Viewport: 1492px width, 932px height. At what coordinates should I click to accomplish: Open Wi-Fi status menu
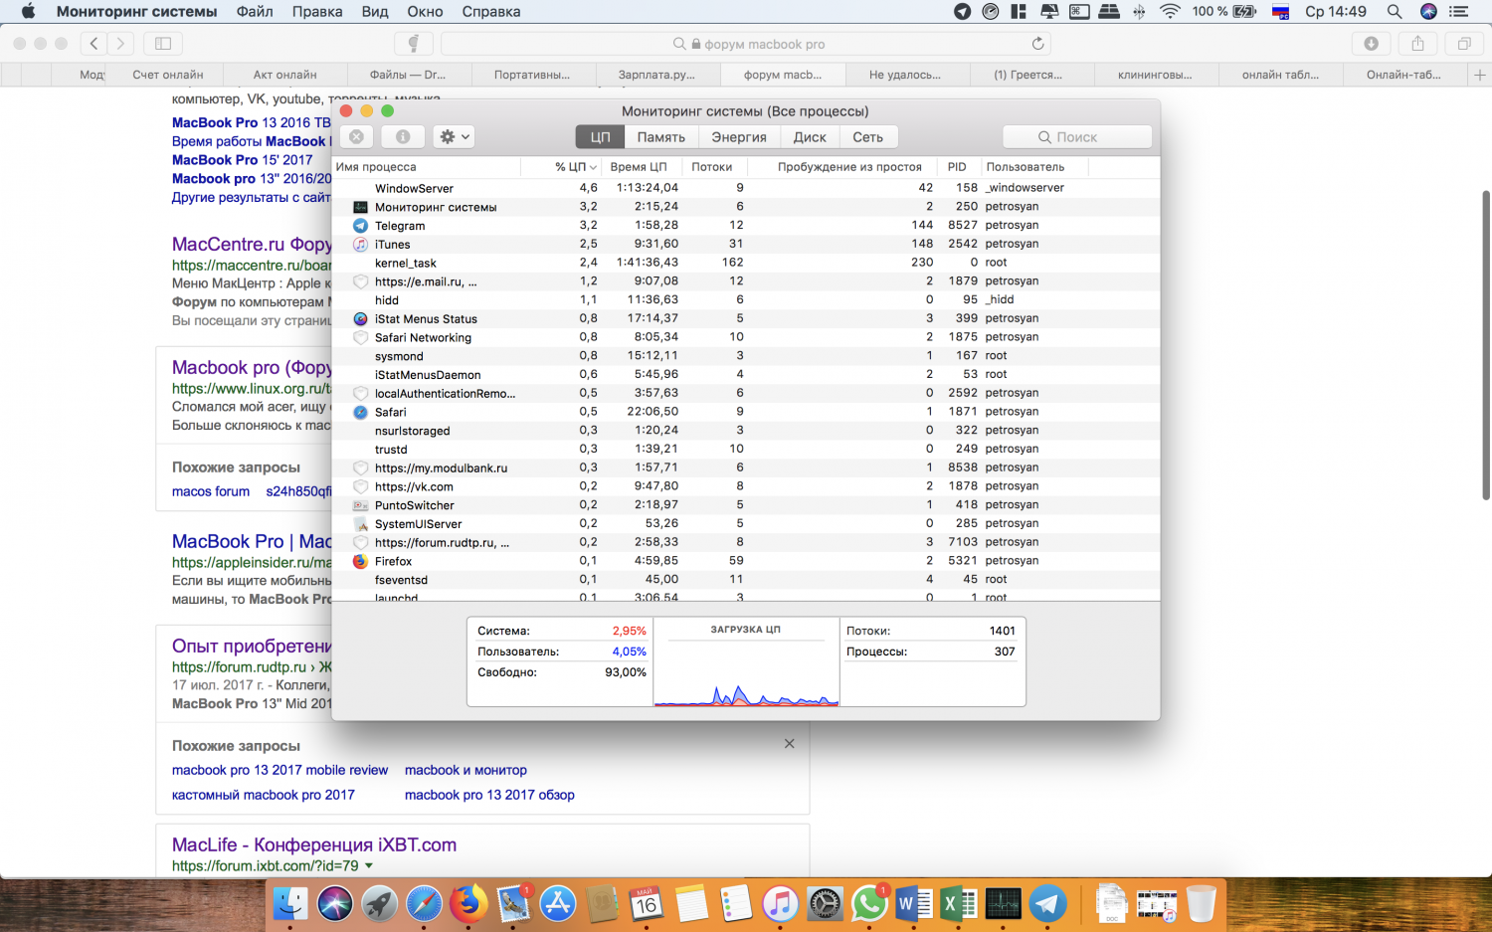click(x=1170, y=12)
